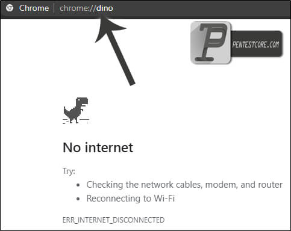Click the ERR_INTERNET_DISCONNECTED error code
This screenshot has width=291, height=231.
113,220
